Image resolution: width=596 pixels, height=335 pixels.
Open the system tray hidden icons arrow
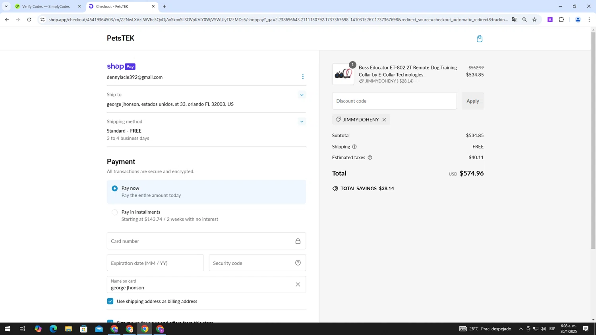click(x=521, y=329)
